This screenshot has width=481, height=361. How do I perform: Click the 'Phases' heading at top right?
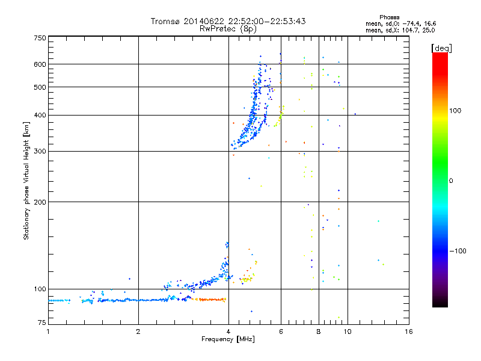[389, 17]
